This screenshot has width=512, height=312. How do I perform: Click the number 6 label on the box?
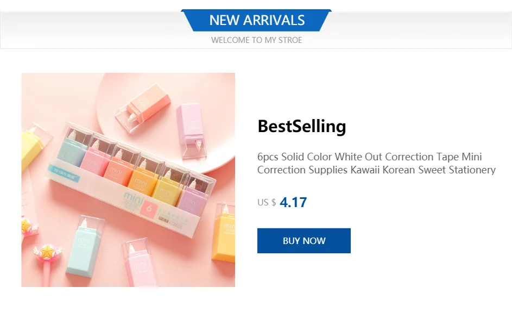pos(146,207)
